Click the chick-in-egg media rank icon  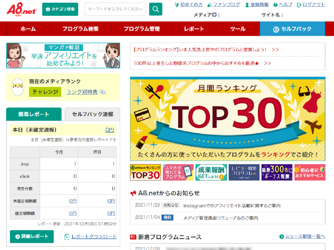coord(18,87)
